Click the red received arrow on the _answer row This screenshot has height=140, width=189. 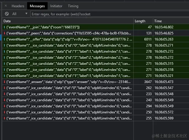4,82
